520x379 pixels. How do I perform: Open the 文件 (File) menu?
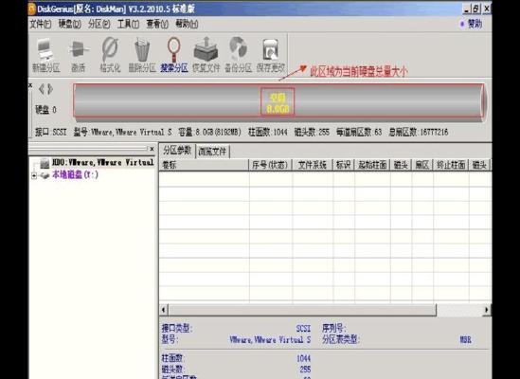(41, 24)
